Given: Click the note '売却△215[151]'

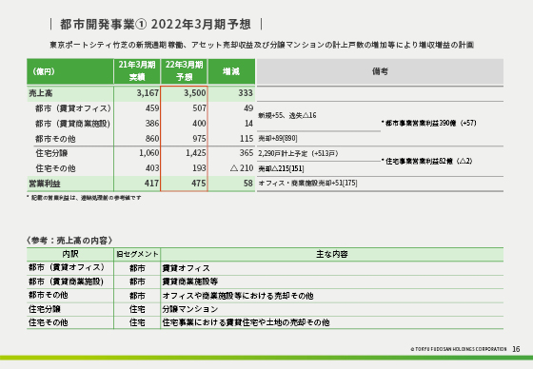Looking at the screenshot, I should pyautogui.click(x=281, y=168).
